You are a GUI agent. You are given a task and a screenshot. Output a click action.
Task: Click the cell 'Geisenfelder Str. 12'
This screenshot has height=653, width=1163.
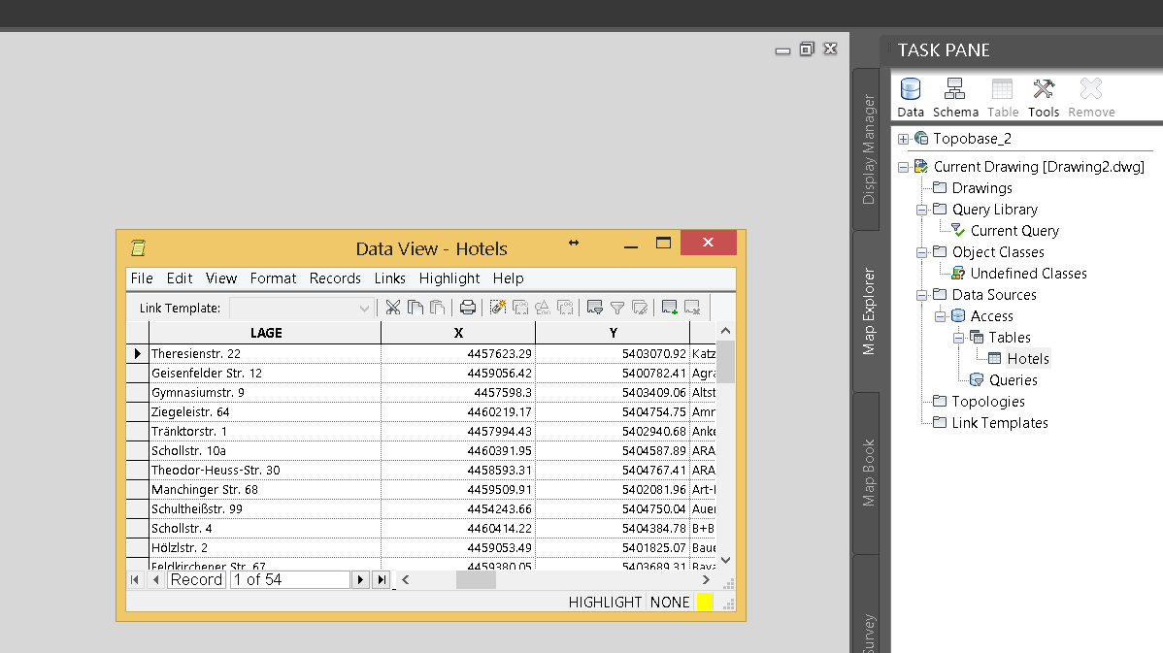265,373
